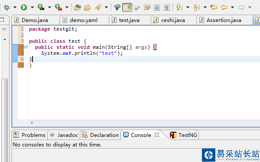260x162 pixels.
Task: Click the Last Edit Location icon
Action: [214, 7]
